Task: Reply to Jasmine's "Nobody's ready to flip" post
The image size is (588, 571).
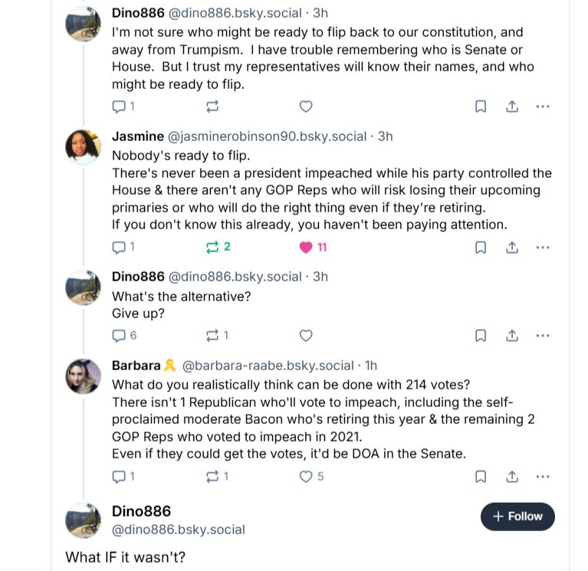Action: coord(120,247)
